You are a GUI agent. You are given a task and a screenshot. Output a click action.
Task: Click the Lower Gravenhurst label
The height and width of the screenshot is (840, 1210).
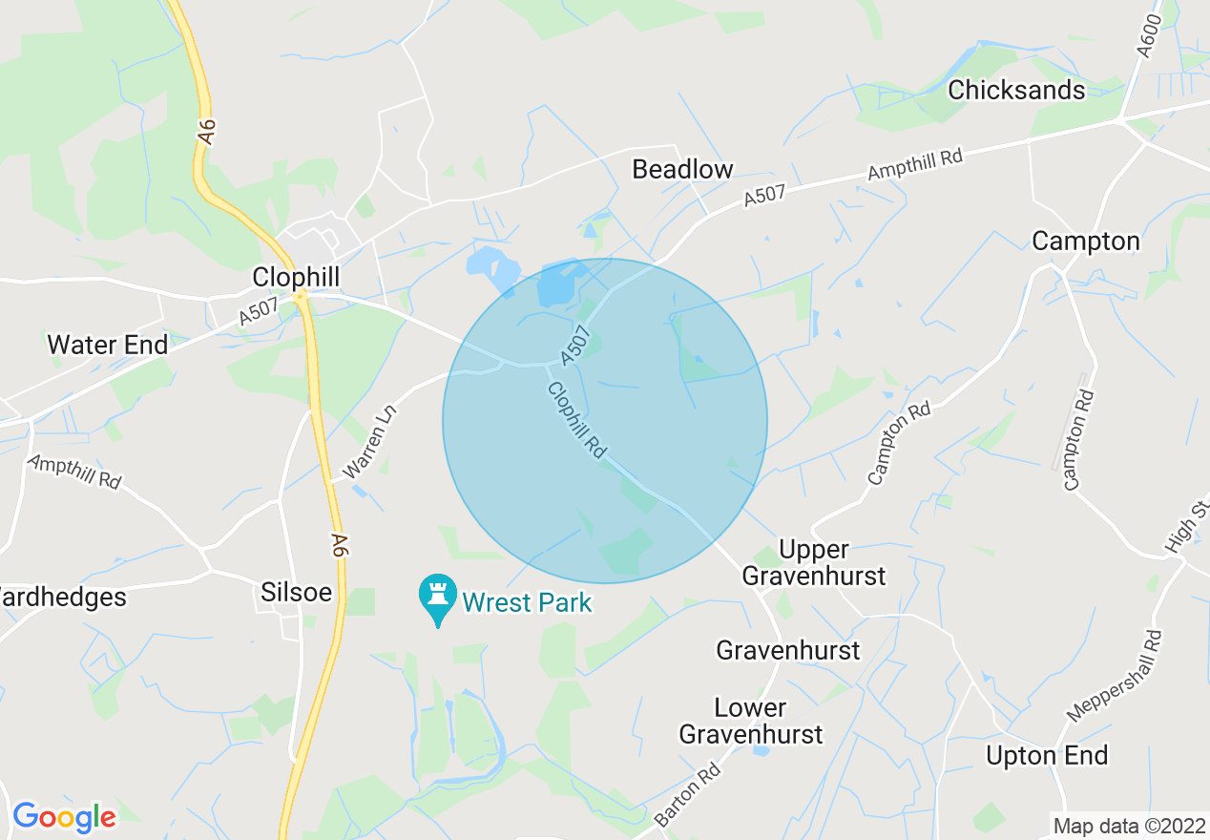point(751,721)
